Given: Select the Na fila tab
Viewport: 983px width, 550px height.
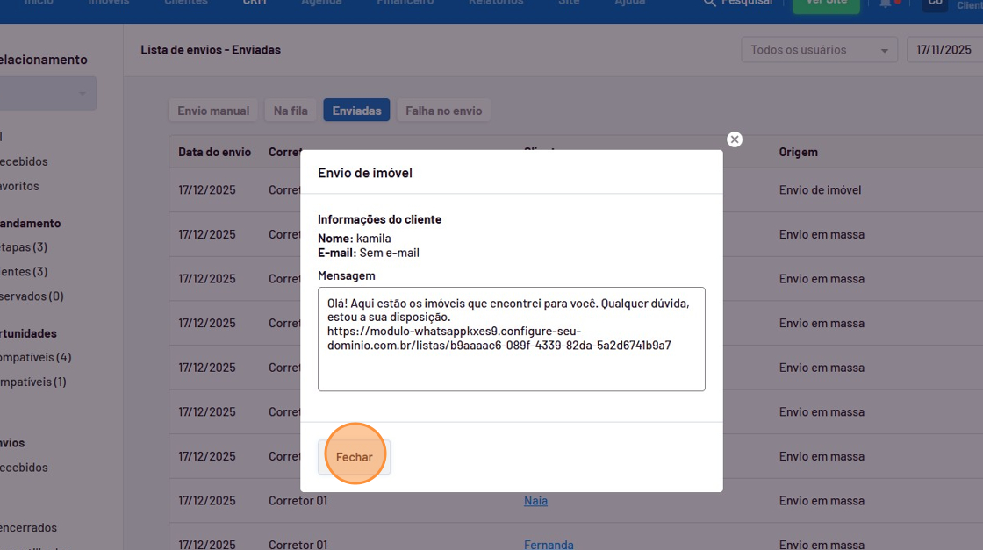Looking at the screenshot, I should pyautogui.click(x=291, y=111).
